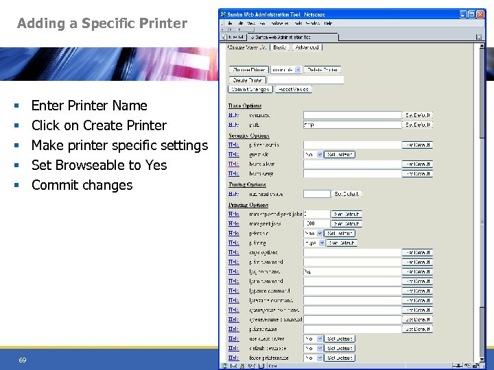Switch to Advanced view

[307, 47]
